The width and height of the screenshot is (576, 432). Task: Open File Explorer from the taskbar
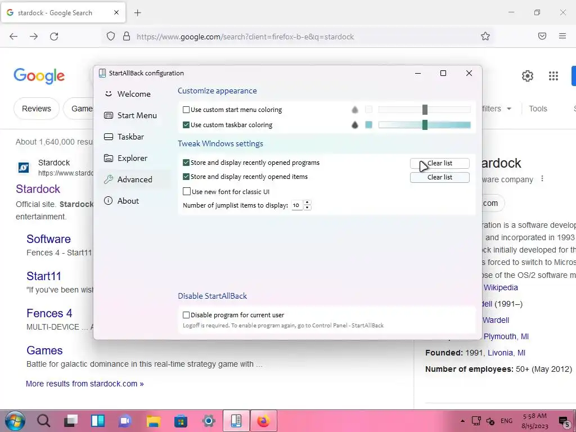153,421
